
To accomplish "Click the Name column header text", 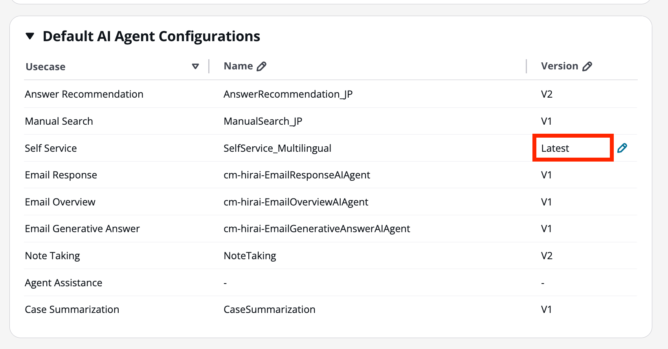I will [x=238, y=66].
